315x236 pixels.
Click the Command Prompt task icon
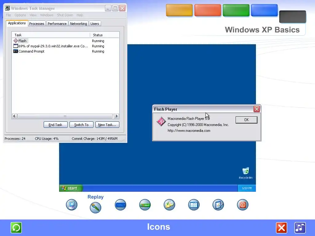coord(16,51)
